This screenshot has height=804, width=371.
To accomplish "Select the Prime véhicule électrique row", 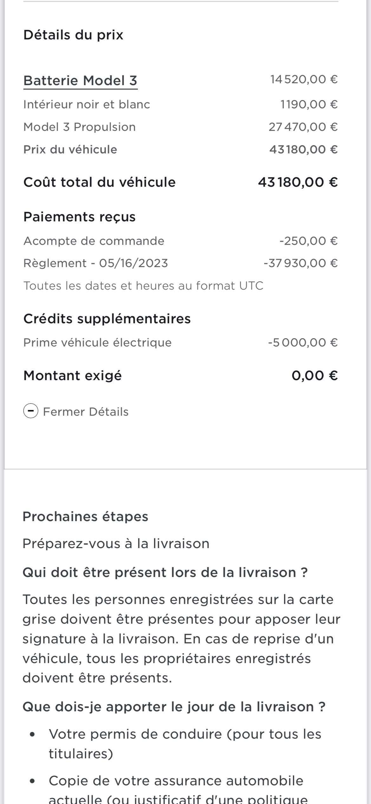I will (97, 343).
